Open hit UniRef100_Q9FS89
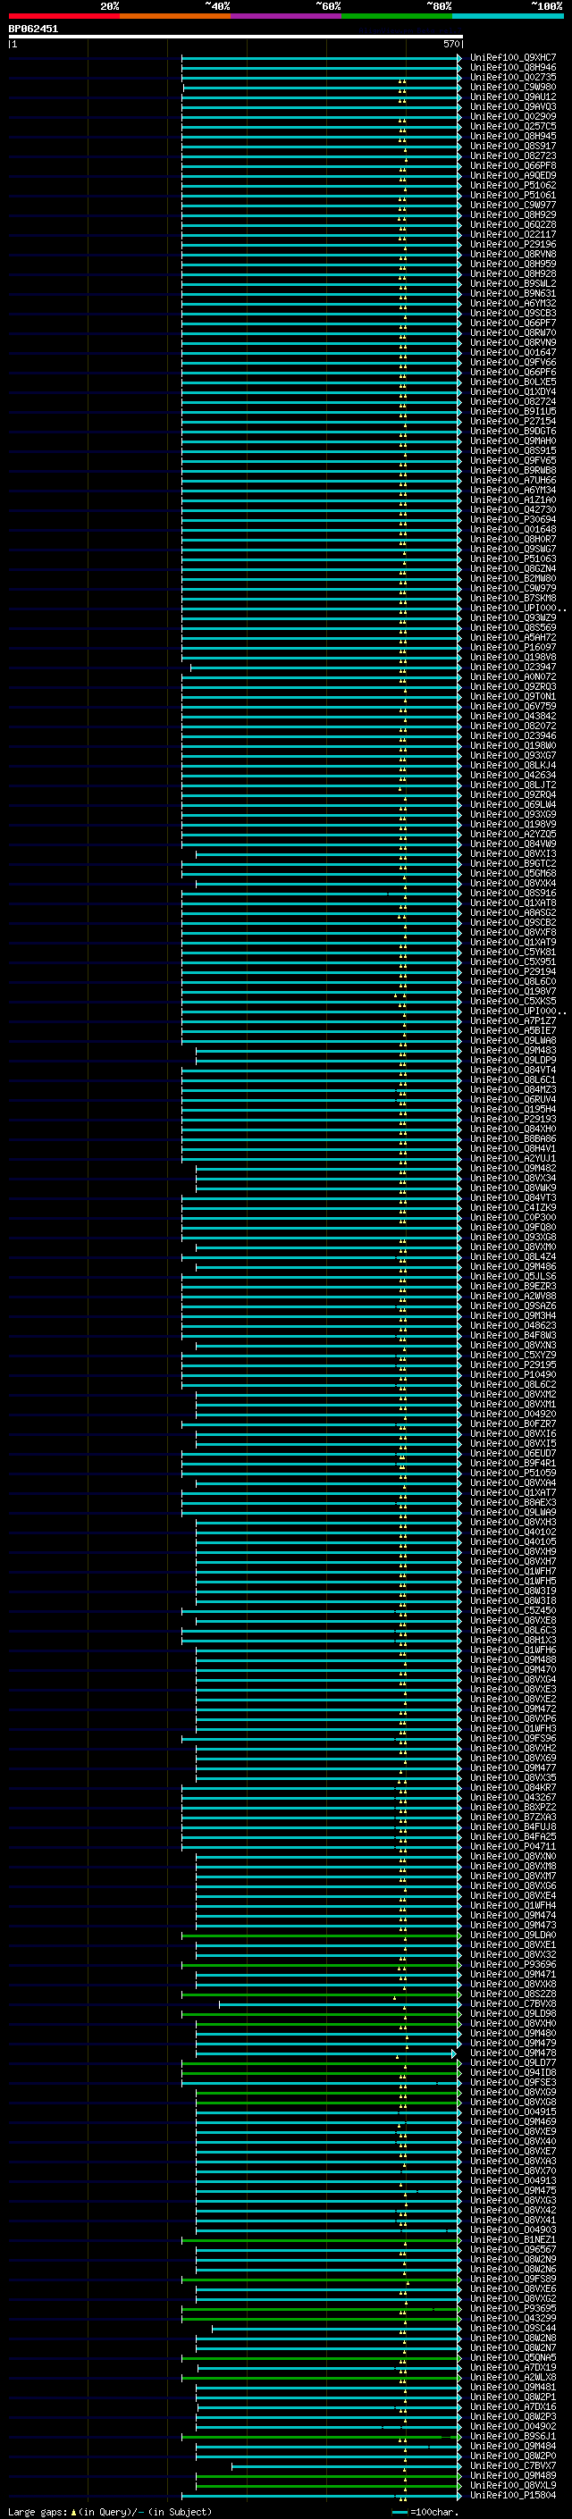Screen dimensions: 572x2519 pos(513,2280)
